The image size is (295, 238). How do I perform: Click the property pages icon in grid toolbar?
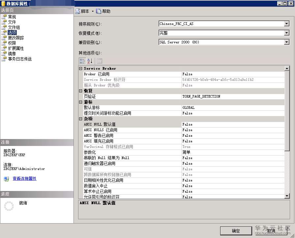coord(100,61)
